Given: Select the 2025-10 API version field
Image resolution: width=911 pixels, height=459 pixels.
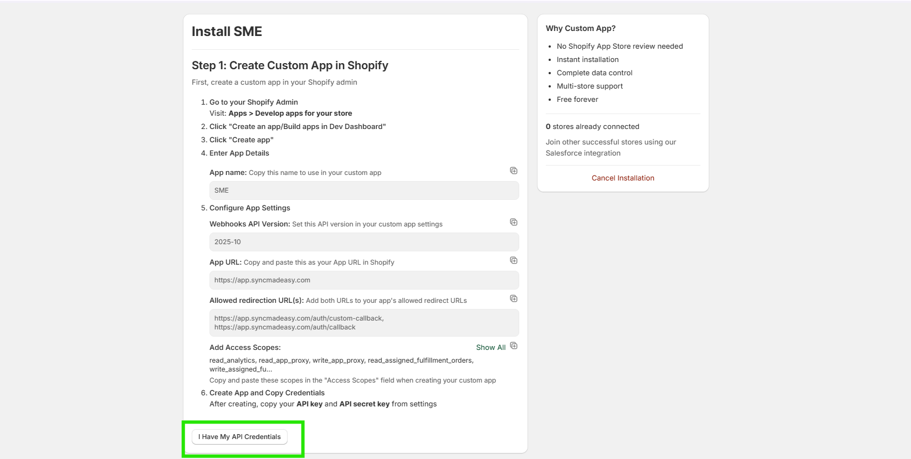Looking at the screenshot, I should (364, 242).
